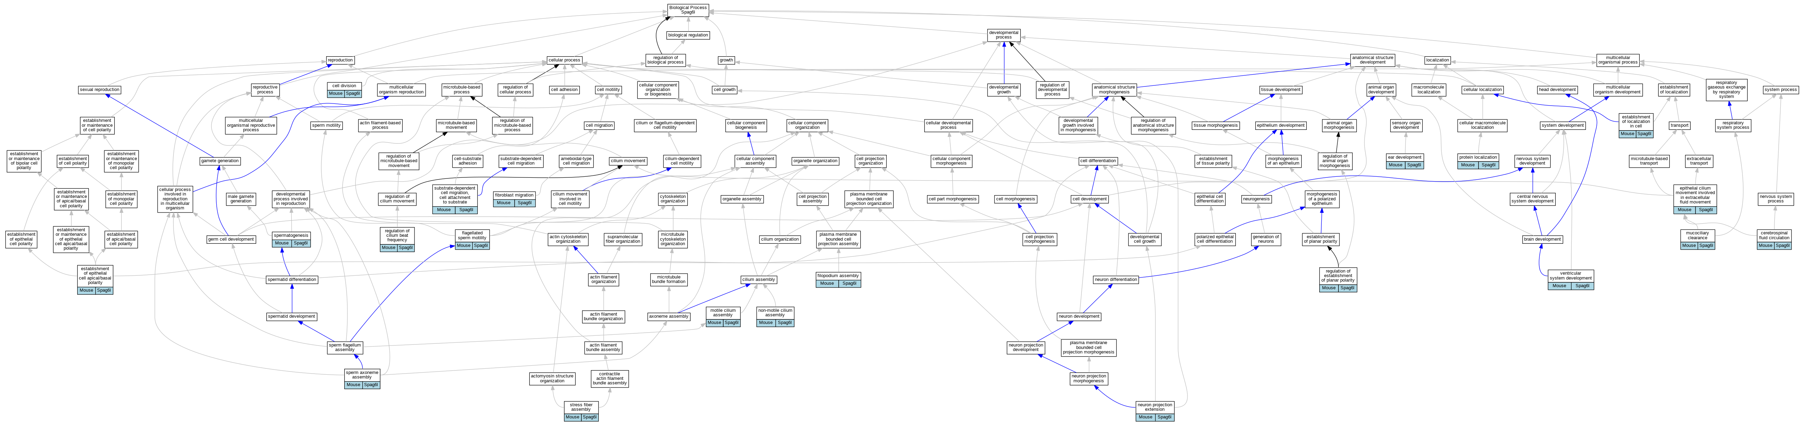Select the 'cell migration' node
The width and height of the screenshot is (1804, 425).
pyautogui.click(x=599, y=126)
